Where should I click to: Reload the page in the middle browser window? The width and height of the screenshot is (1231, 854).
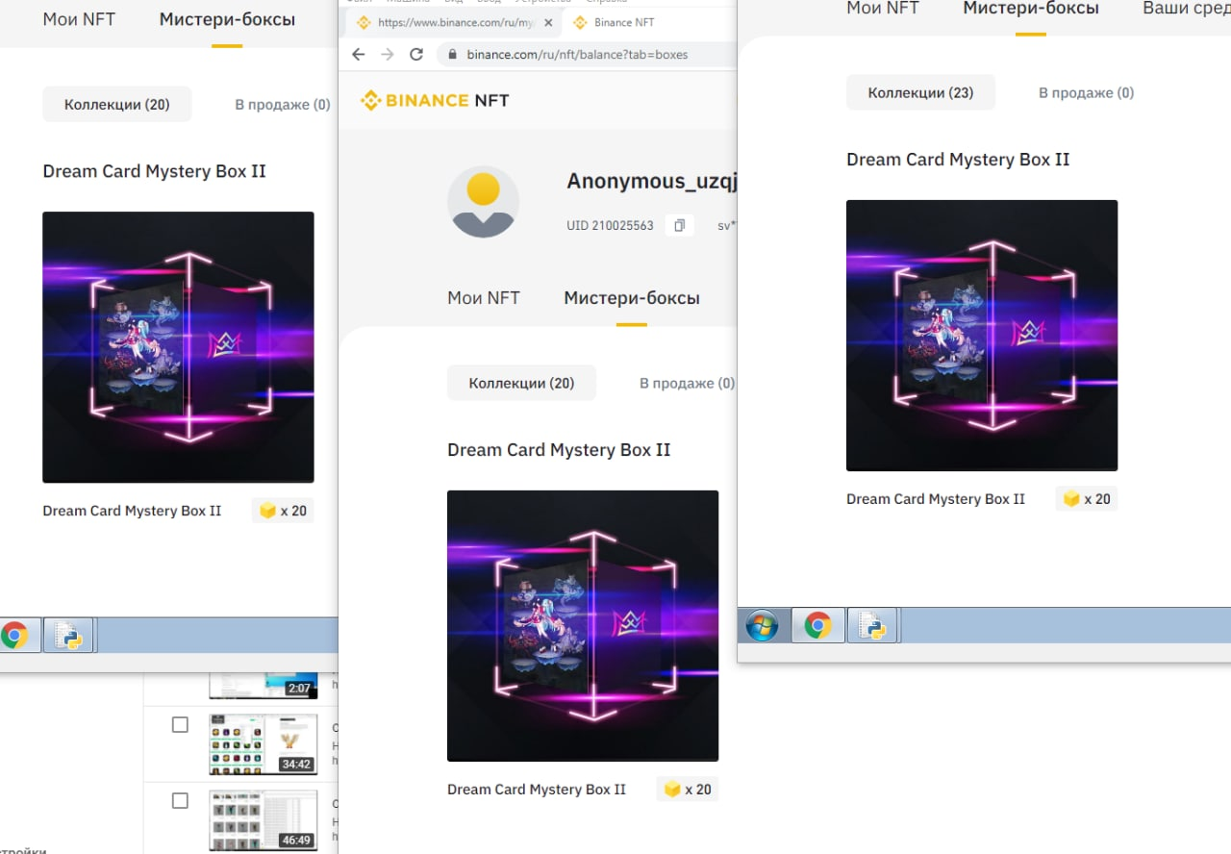pyautogui.click(x=416, y=54)
